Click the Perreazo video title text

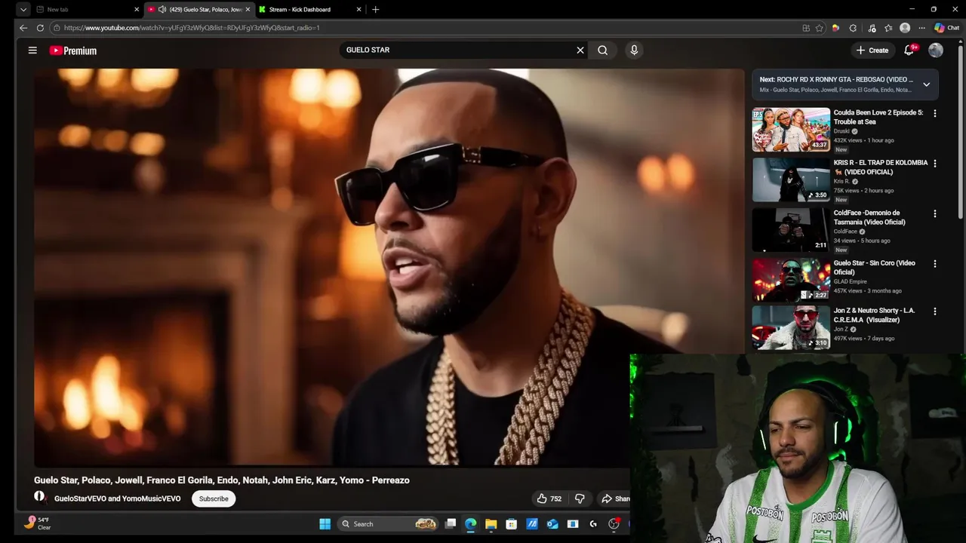(222, 480)
